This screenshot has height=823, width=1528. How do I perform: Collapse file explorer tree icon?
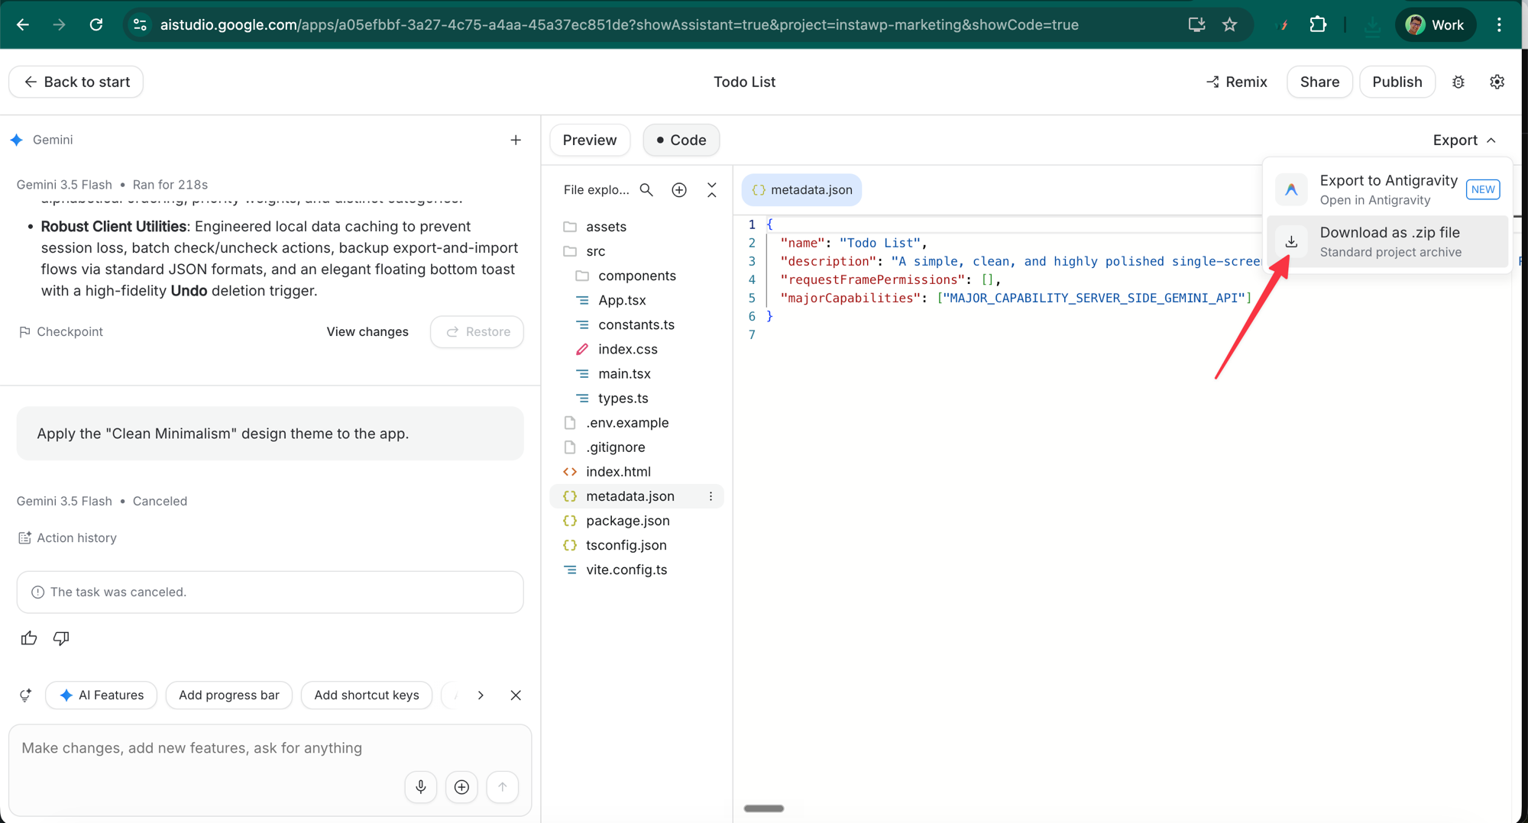711,189
